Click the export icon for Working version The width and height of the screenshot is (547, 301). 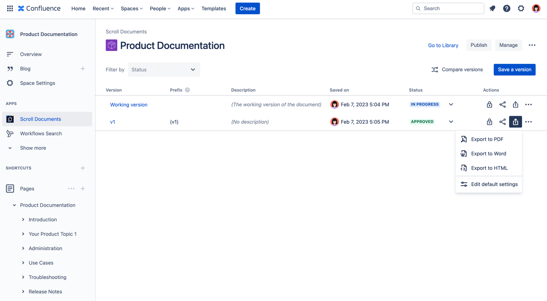(x=515, y=105)
